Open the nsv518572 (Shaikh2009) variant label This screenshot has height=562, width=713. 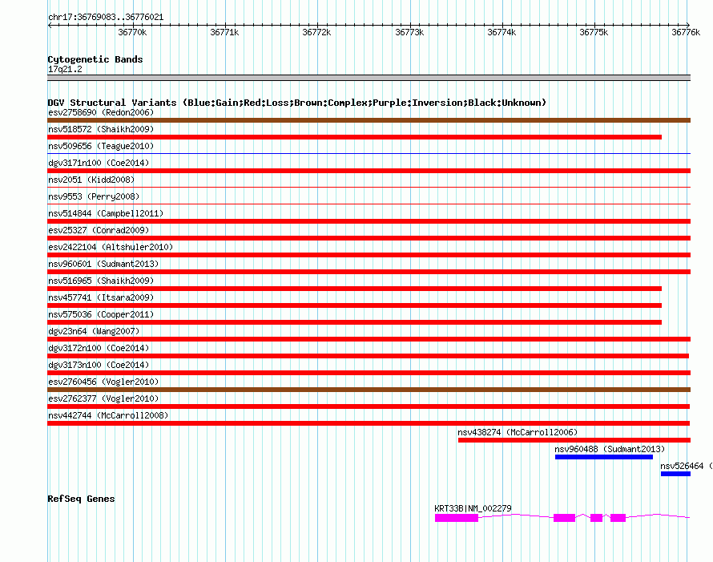(101, 129)
